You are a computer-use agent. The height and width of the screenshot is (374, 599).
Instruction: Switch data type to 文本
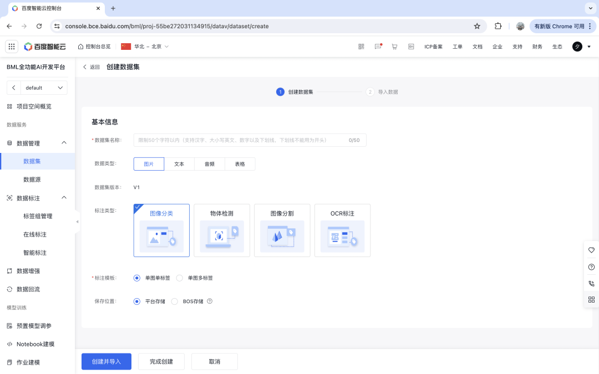pos(179,163)
